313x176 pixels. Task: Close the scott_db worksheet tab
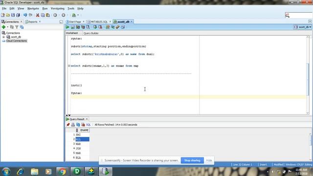click(x=132, y=22)
